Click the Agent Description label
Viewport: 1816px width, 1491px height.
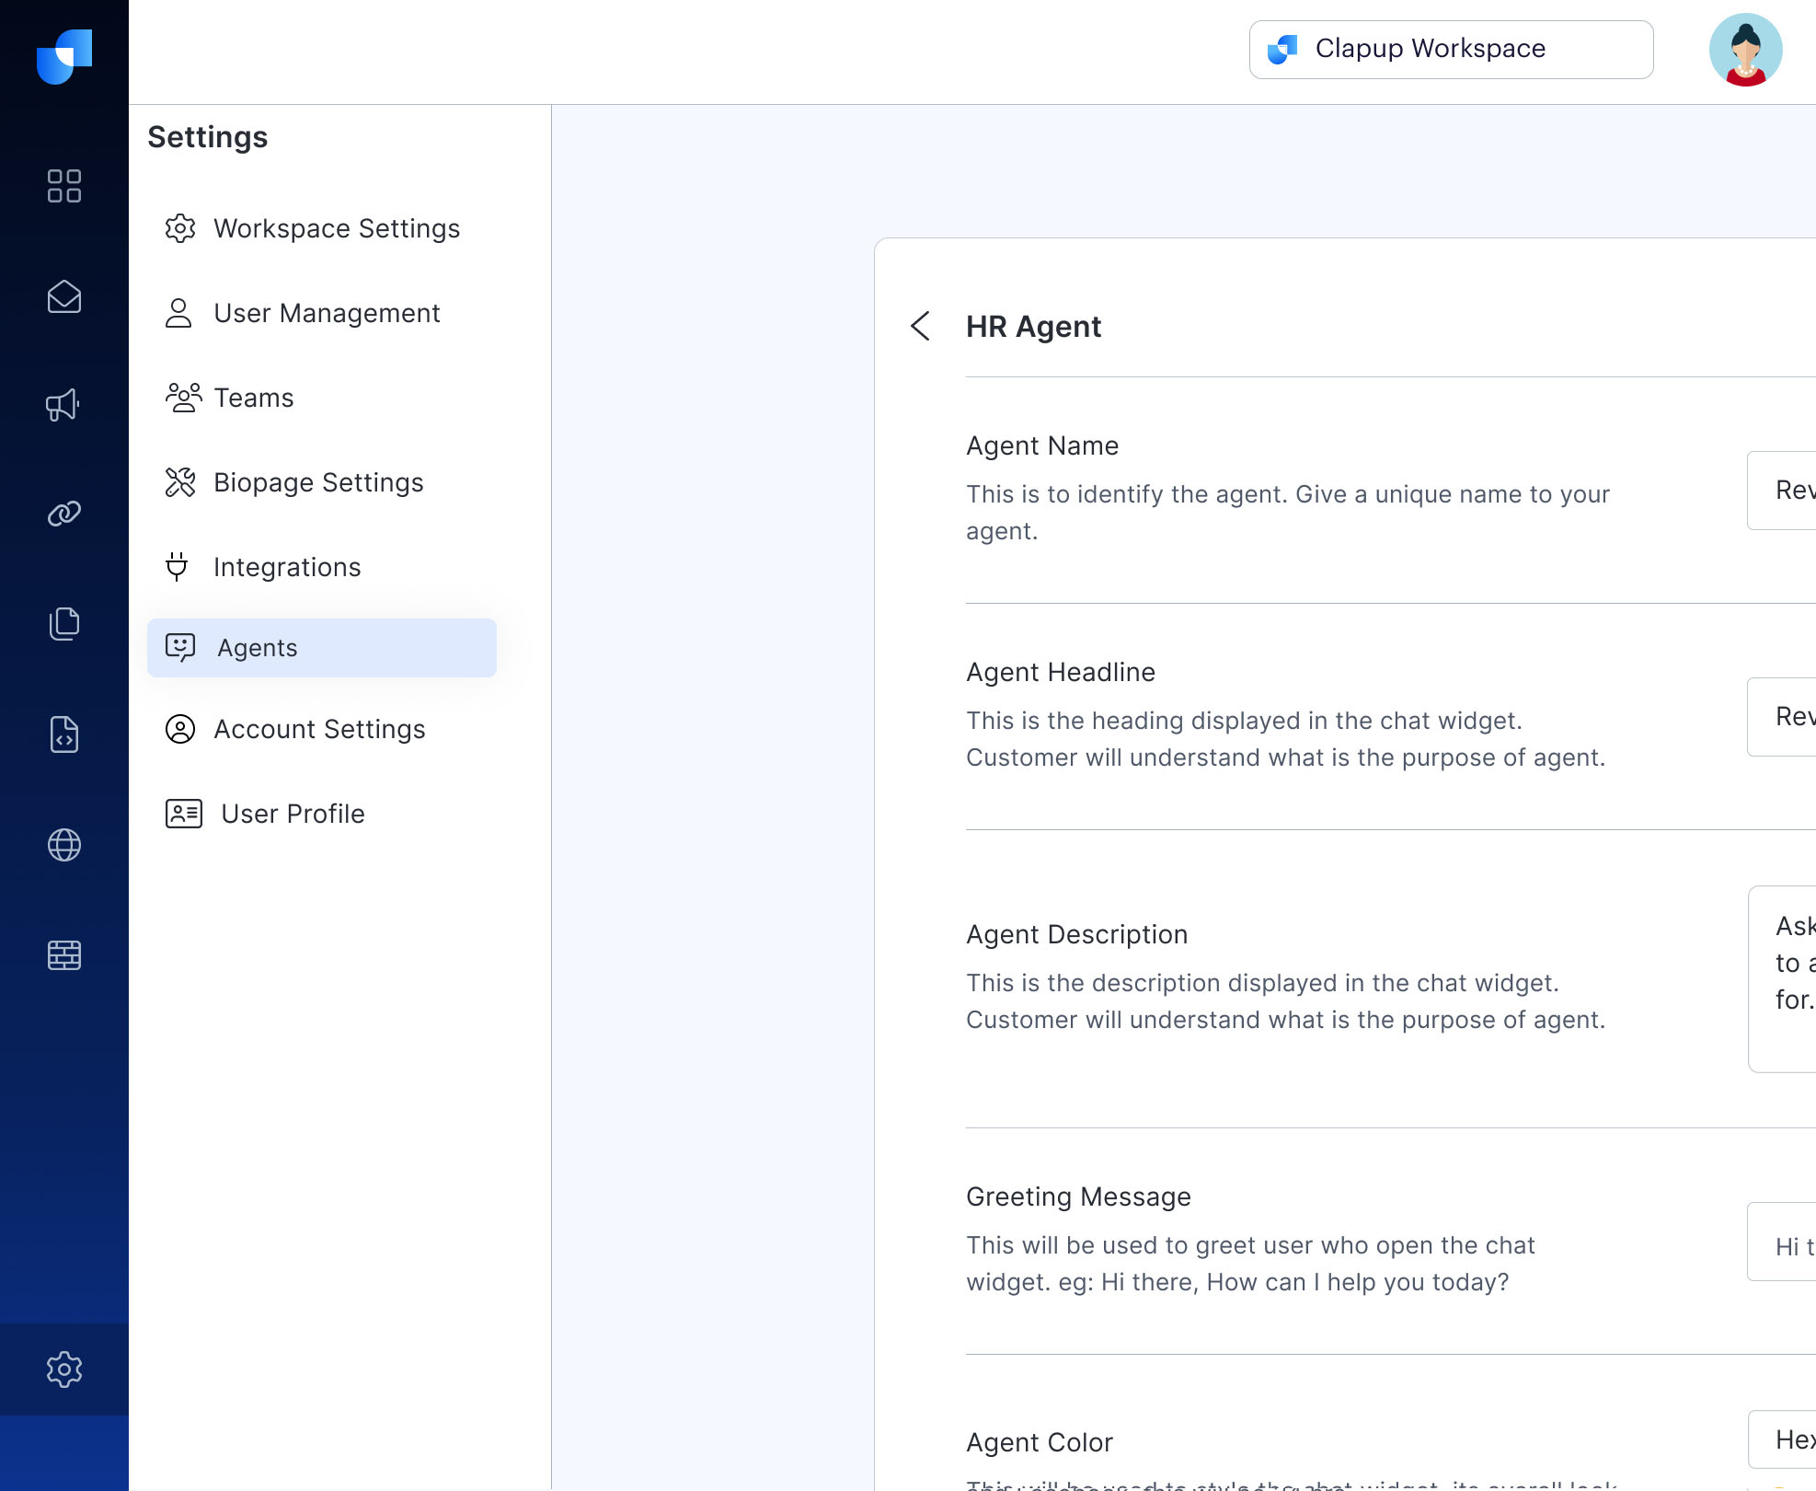1077,934
